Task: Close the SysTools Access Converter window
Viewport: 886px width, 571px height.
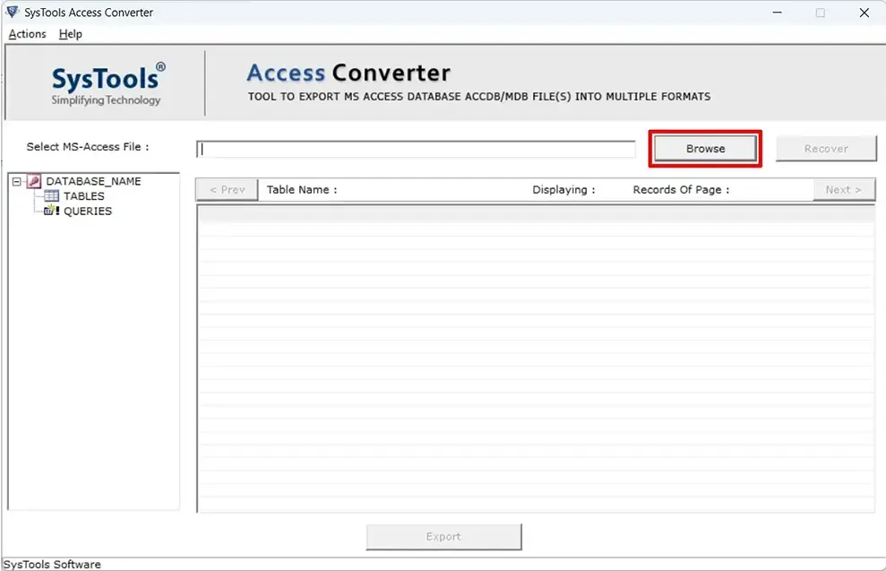Action: tap(864, 13)
